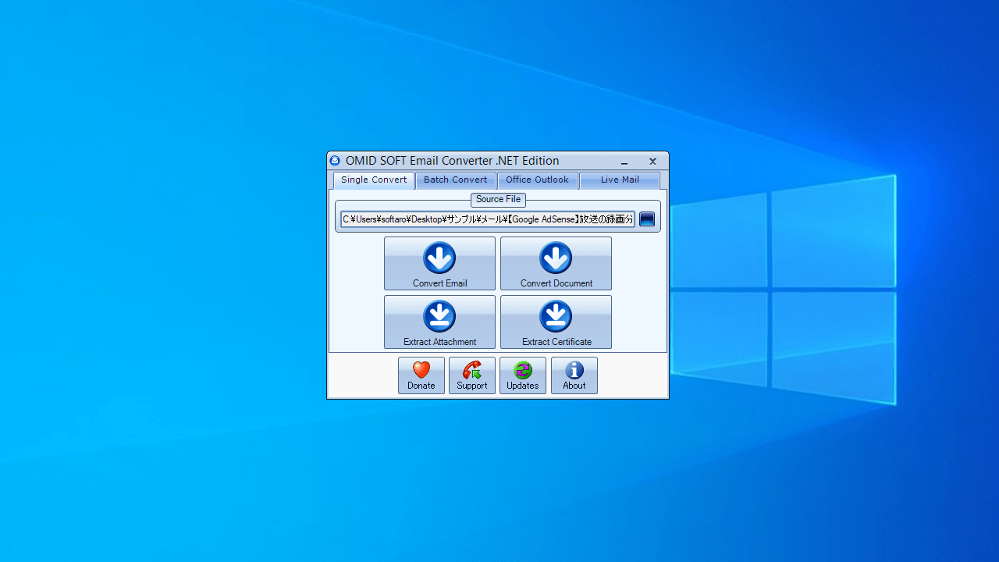The height and width of the screenshot is (562, 999).
Task: Open the Support phone button
Action: [472, 375]
